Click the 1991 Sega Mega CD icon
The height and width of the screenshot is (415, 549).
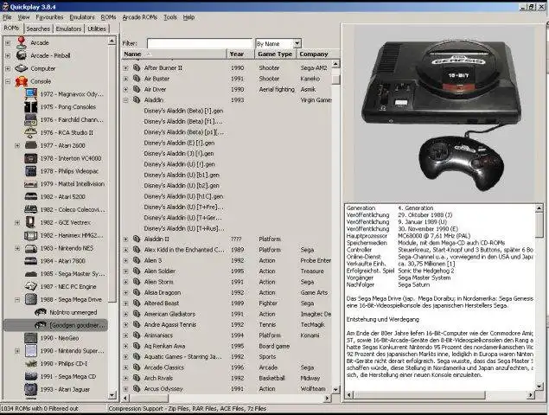tap(31, 376)
